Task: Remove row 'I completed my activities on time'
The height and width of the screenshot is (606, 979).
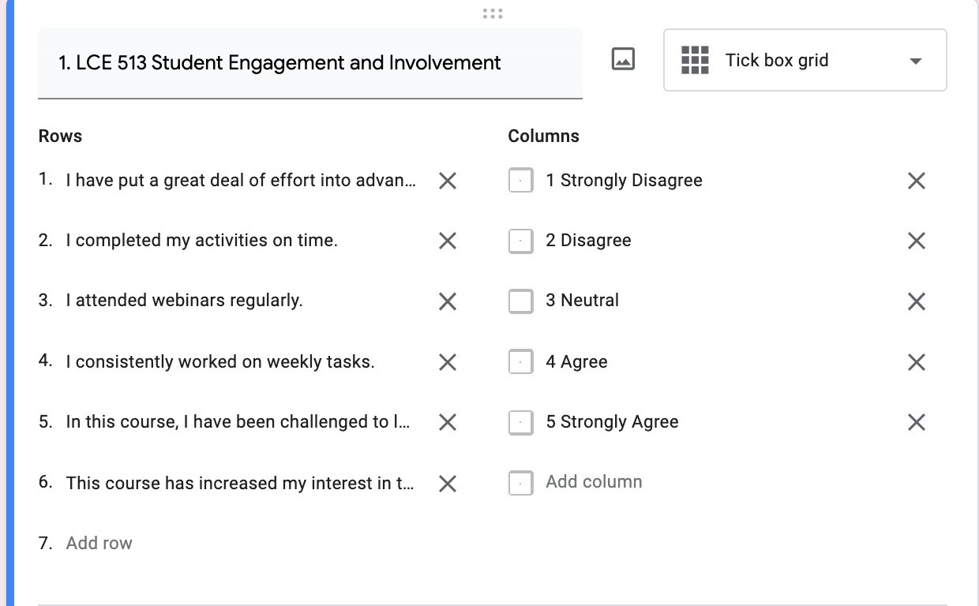Action: tap(448, 241)
